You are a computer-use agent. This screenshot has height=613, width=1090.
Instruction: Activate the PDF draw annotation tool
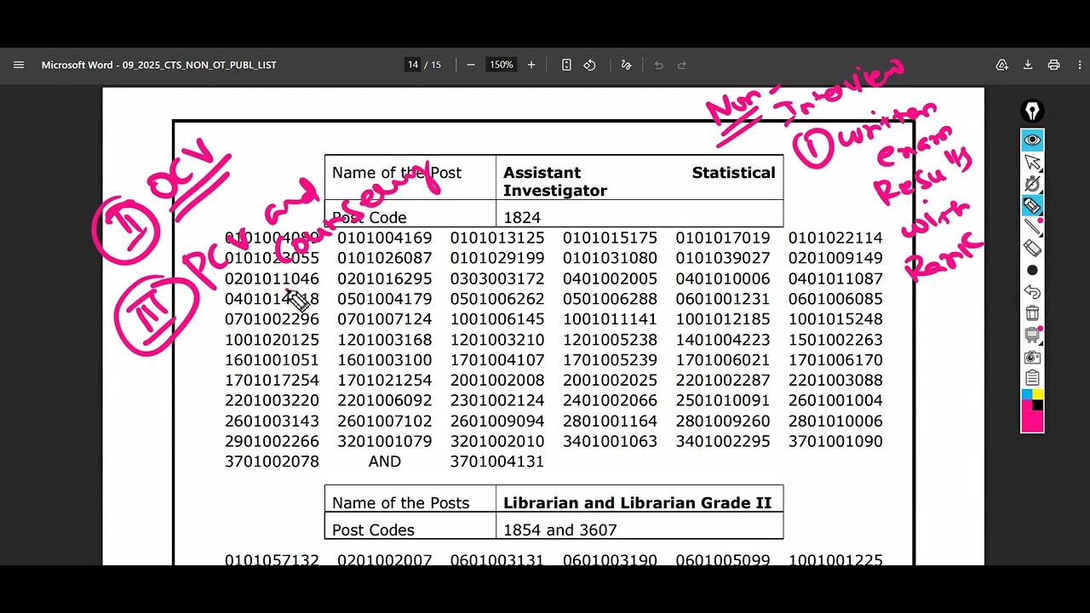[626, 65]
